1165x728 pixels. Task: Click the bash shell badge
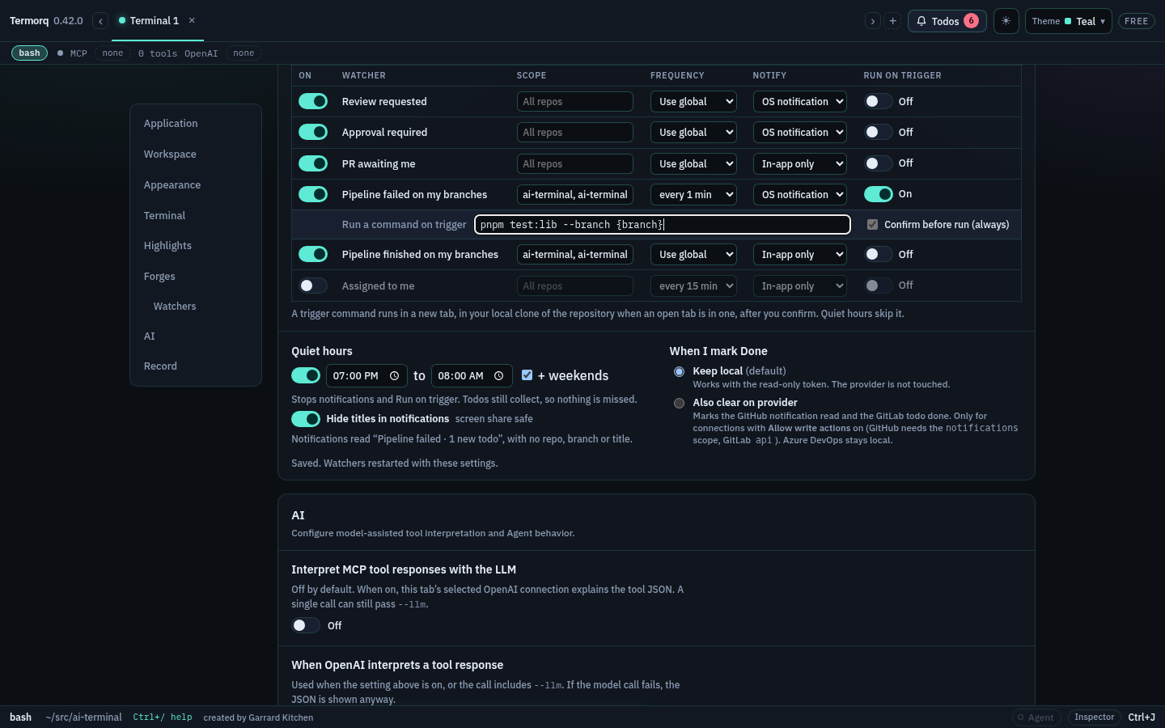[29, 53]
